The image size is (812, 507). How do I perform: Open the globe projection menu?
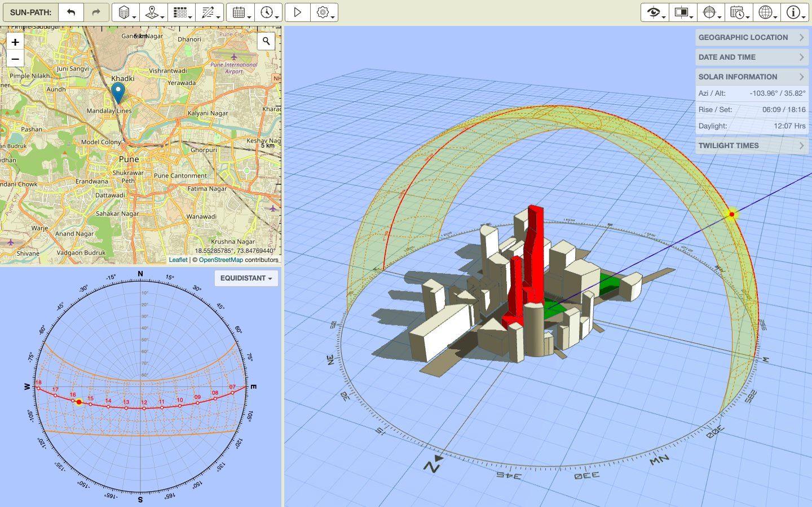click(766, 12)
